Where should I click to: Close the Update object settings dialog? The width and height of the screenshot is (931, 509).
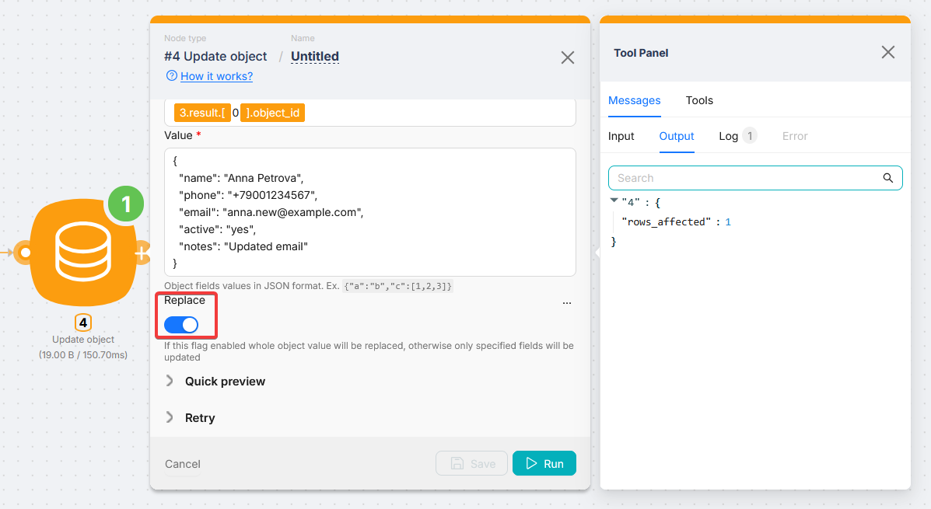click(x=568, y=58)
